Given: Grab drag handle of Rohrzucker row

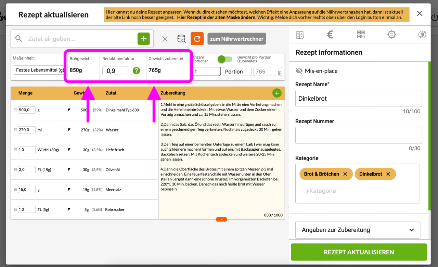Looking at the screenshot, I should [x=15, y=209].
